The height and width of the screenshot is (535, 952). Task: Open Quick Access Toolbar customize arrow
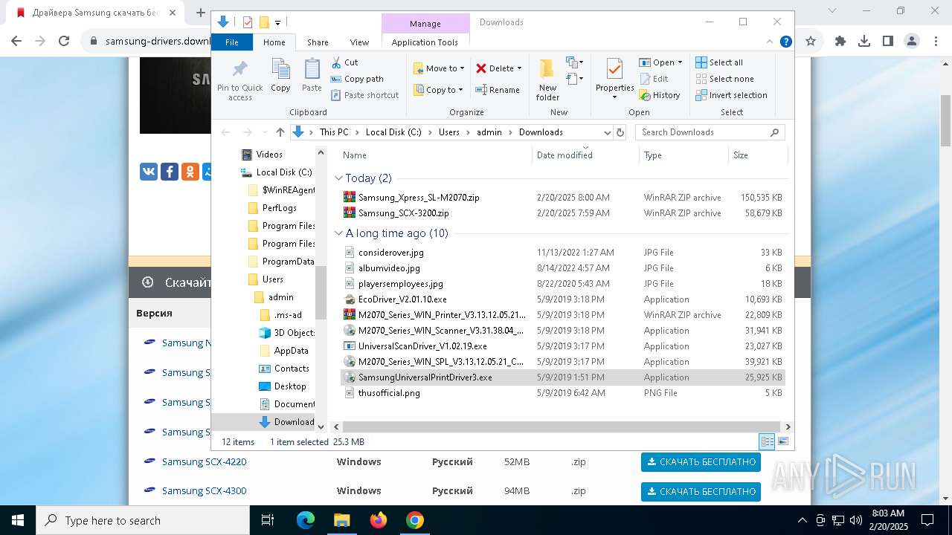coord(277,22)
